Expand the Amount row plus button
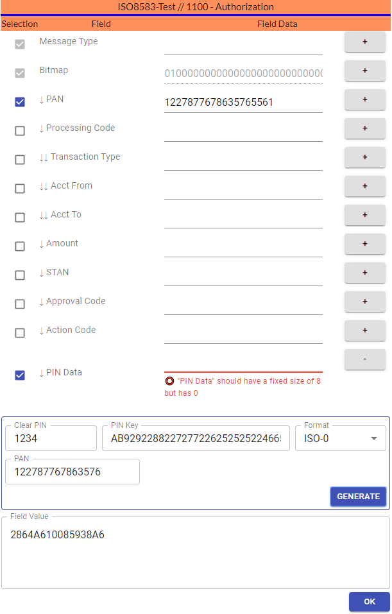The height and width of the screenshot is (614, 392). tap(364, 244)
